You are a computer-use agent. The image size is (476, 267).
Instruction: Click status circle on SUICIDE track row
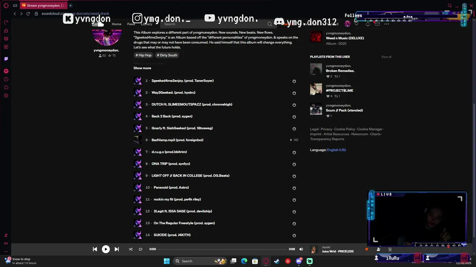tap(294, 235)
